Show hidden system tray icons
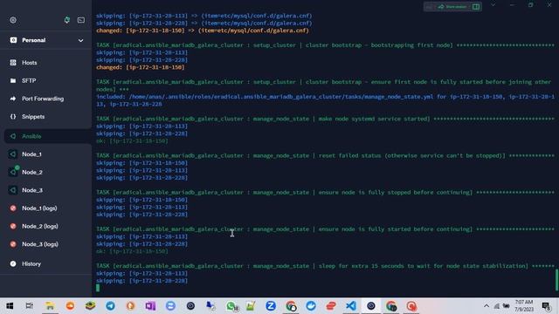 pos(487,306)
